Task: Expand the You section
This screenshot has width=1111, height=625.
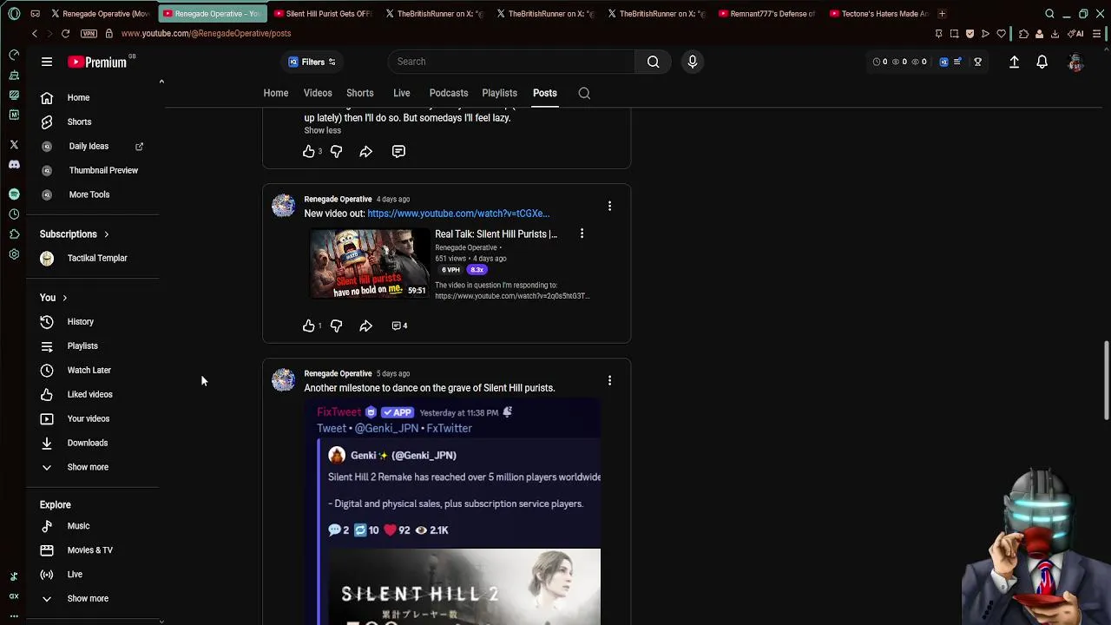Action: coord(54,298)
